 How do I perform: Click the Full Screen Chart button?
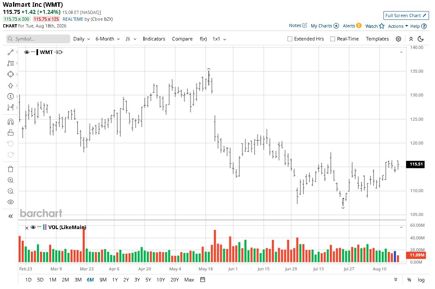pyautogui.click(x=406, y=15)
